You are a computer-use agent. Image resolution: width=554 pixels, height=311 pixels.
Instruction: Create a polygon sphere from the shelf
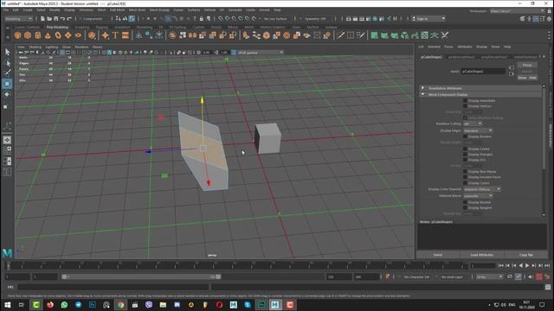[x=17, y=35]
